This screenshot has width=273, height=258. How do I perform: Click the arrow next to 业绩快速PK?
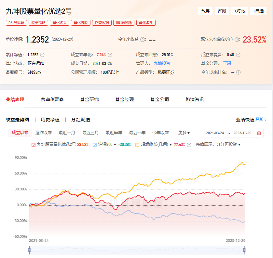click(x=265, y=120)
